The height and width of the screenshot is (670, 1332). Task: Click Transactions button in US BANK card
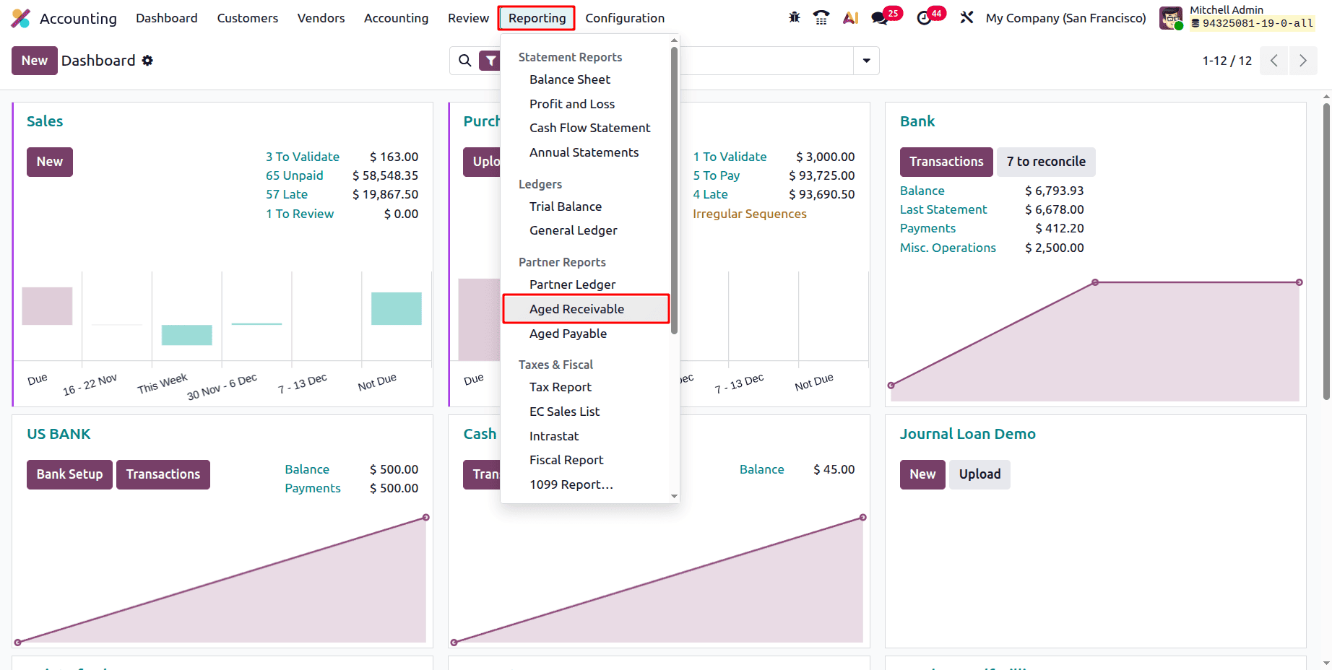163,474
